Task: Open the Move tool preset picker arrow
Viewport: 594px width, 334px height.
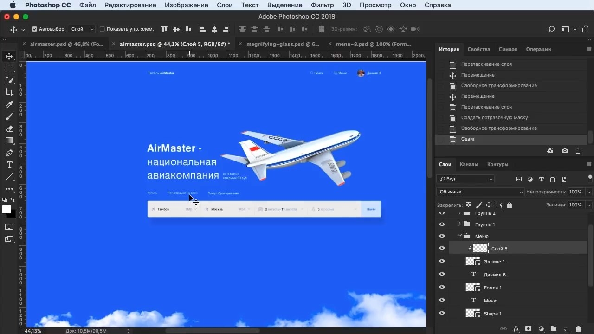Action: [23, 30]
